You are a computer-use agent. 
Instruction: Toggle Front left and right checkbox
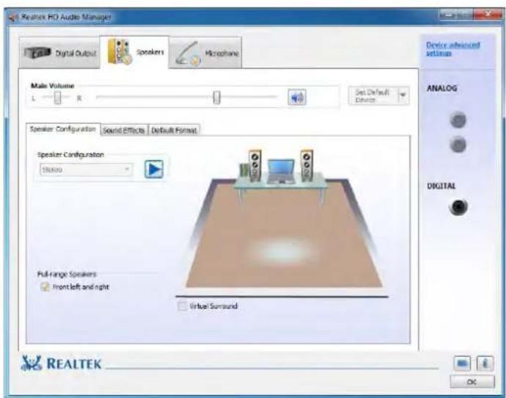coord(45,287)
